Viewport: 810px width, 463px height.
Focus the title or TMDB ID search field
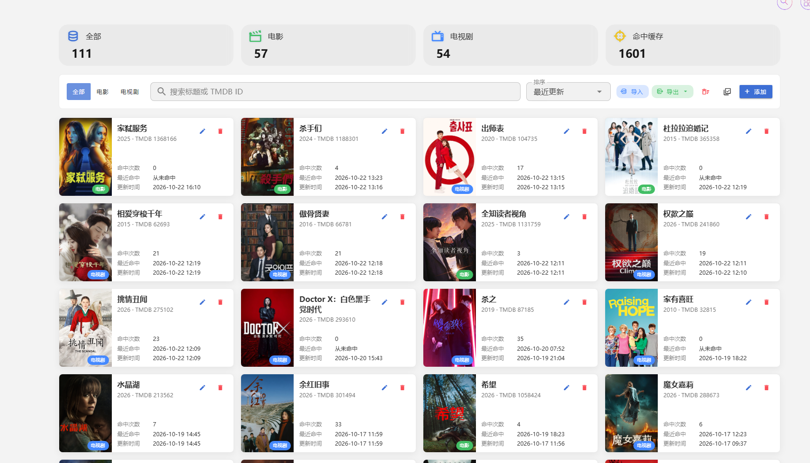pyautogui.click(x=335, y=92)
